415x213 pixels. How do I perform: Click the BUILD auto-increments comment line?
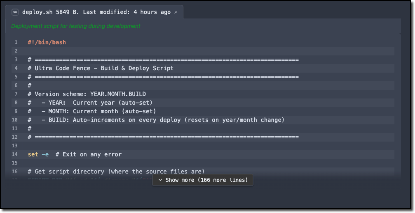pos(156,120)
